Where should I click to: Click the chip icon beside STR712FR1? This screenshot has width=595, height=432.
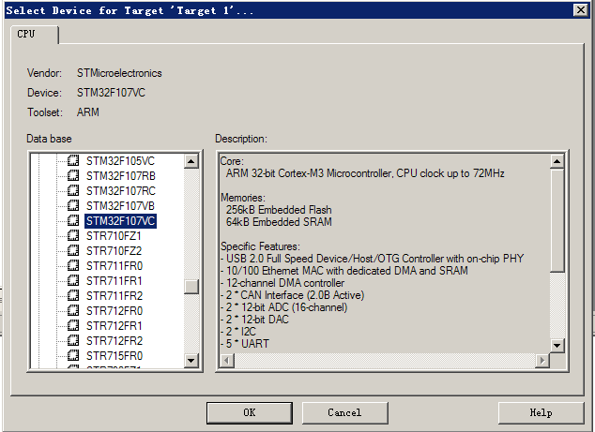[x=73, y=325]
